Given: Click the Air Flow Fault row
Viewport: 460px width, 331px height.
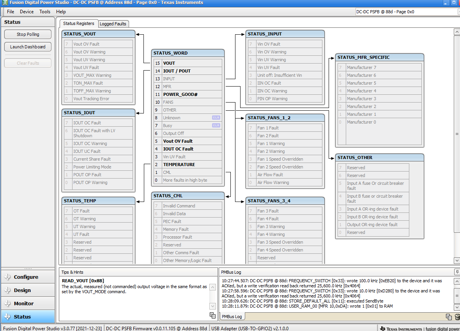Looking at the screenshot, I should point(285,175).
